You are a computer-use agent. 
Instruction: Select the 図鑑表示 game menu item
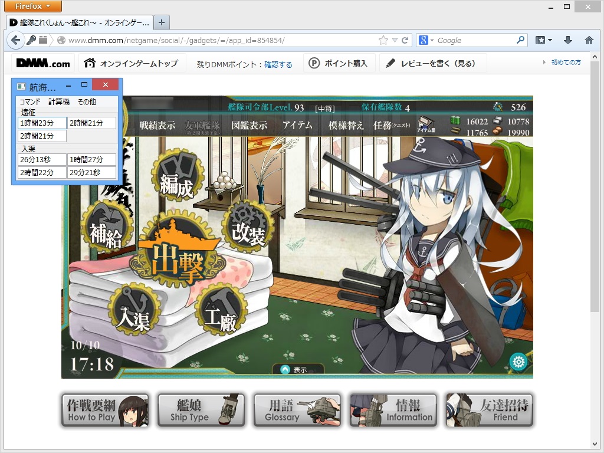[250, 125]
